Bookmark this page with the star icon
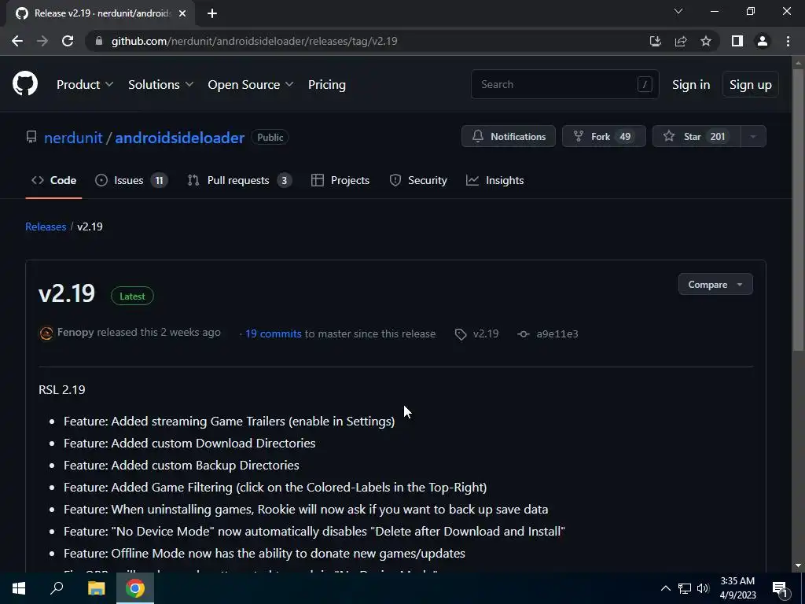The image size is (805, 604). point(706,41)
